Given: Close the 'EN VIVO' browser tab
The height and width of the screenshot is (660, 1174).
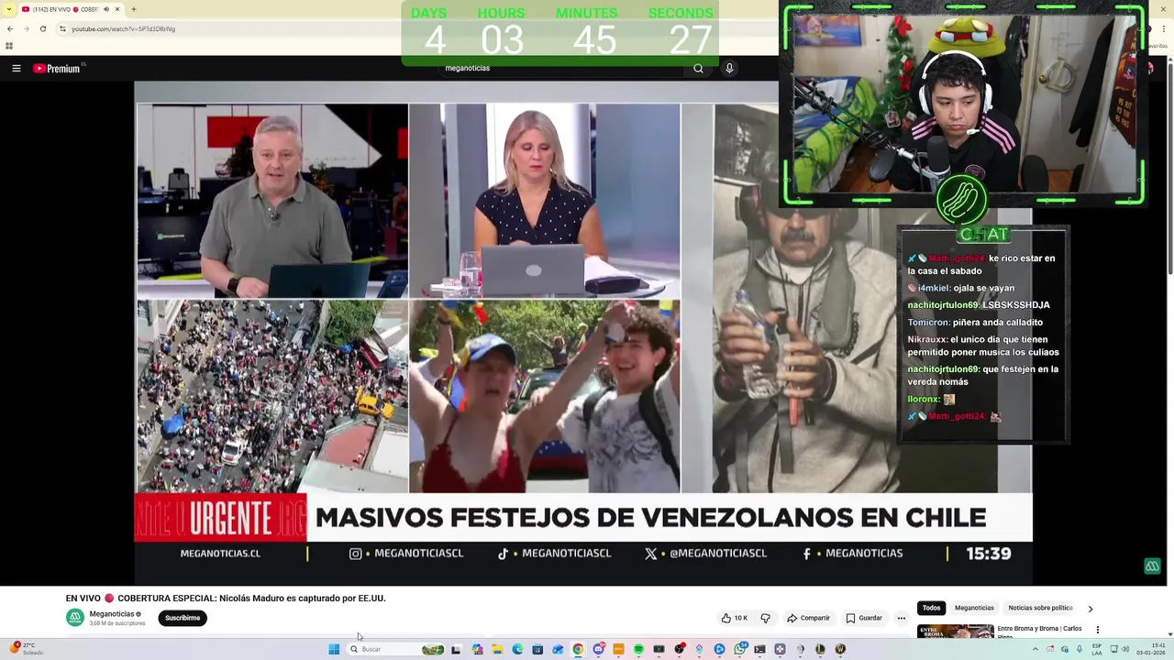Looking at the screenshot, I should pyautogui.click(x=116, y=9).
